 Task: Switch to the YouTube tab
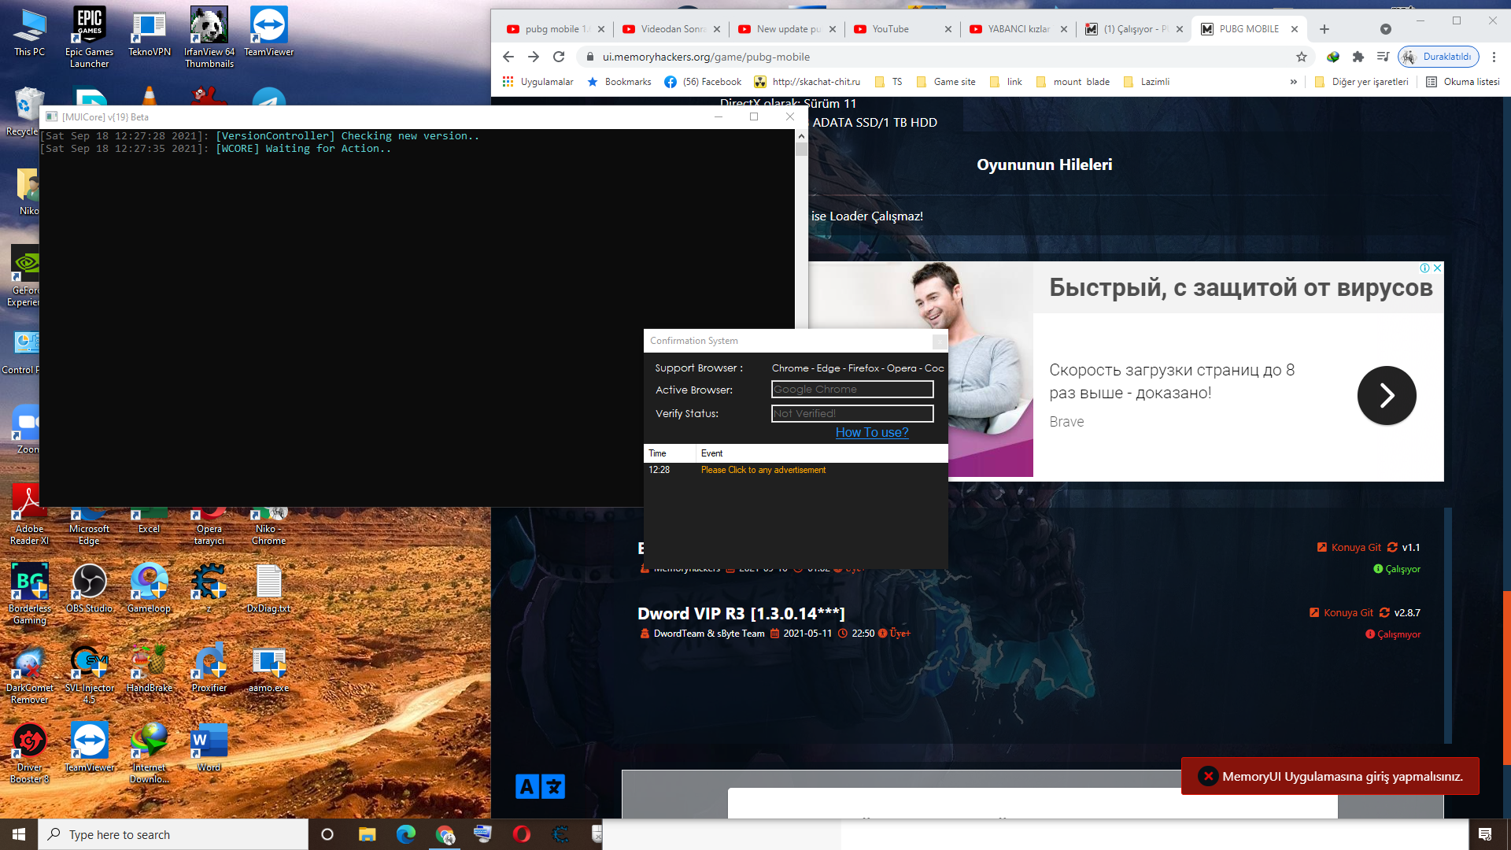(x=901, y=29)
